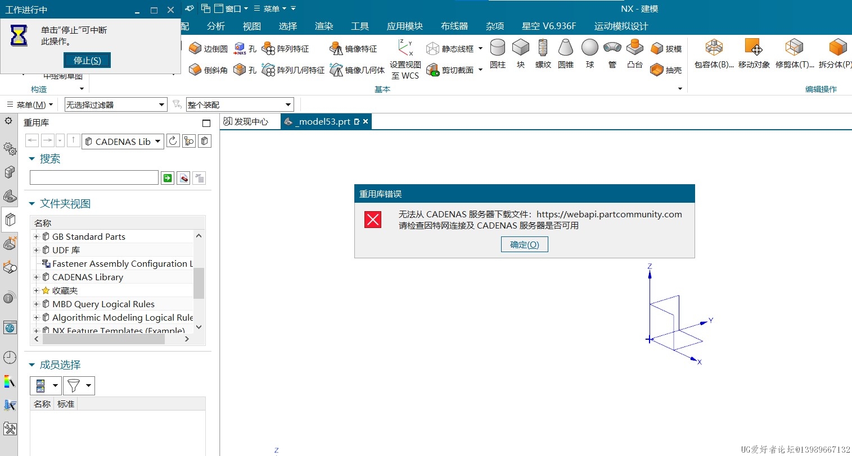Open the Bounding Body (包容体) tool
Screen dimensions: 852x456
[x=714, y=54]
